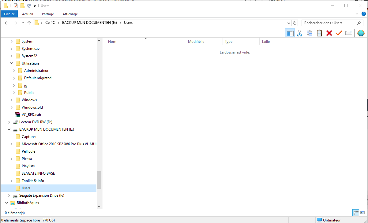Screen dimensions: 368x223
Task: Click Ce PC in the address bar
Action: tap(50, 23)
